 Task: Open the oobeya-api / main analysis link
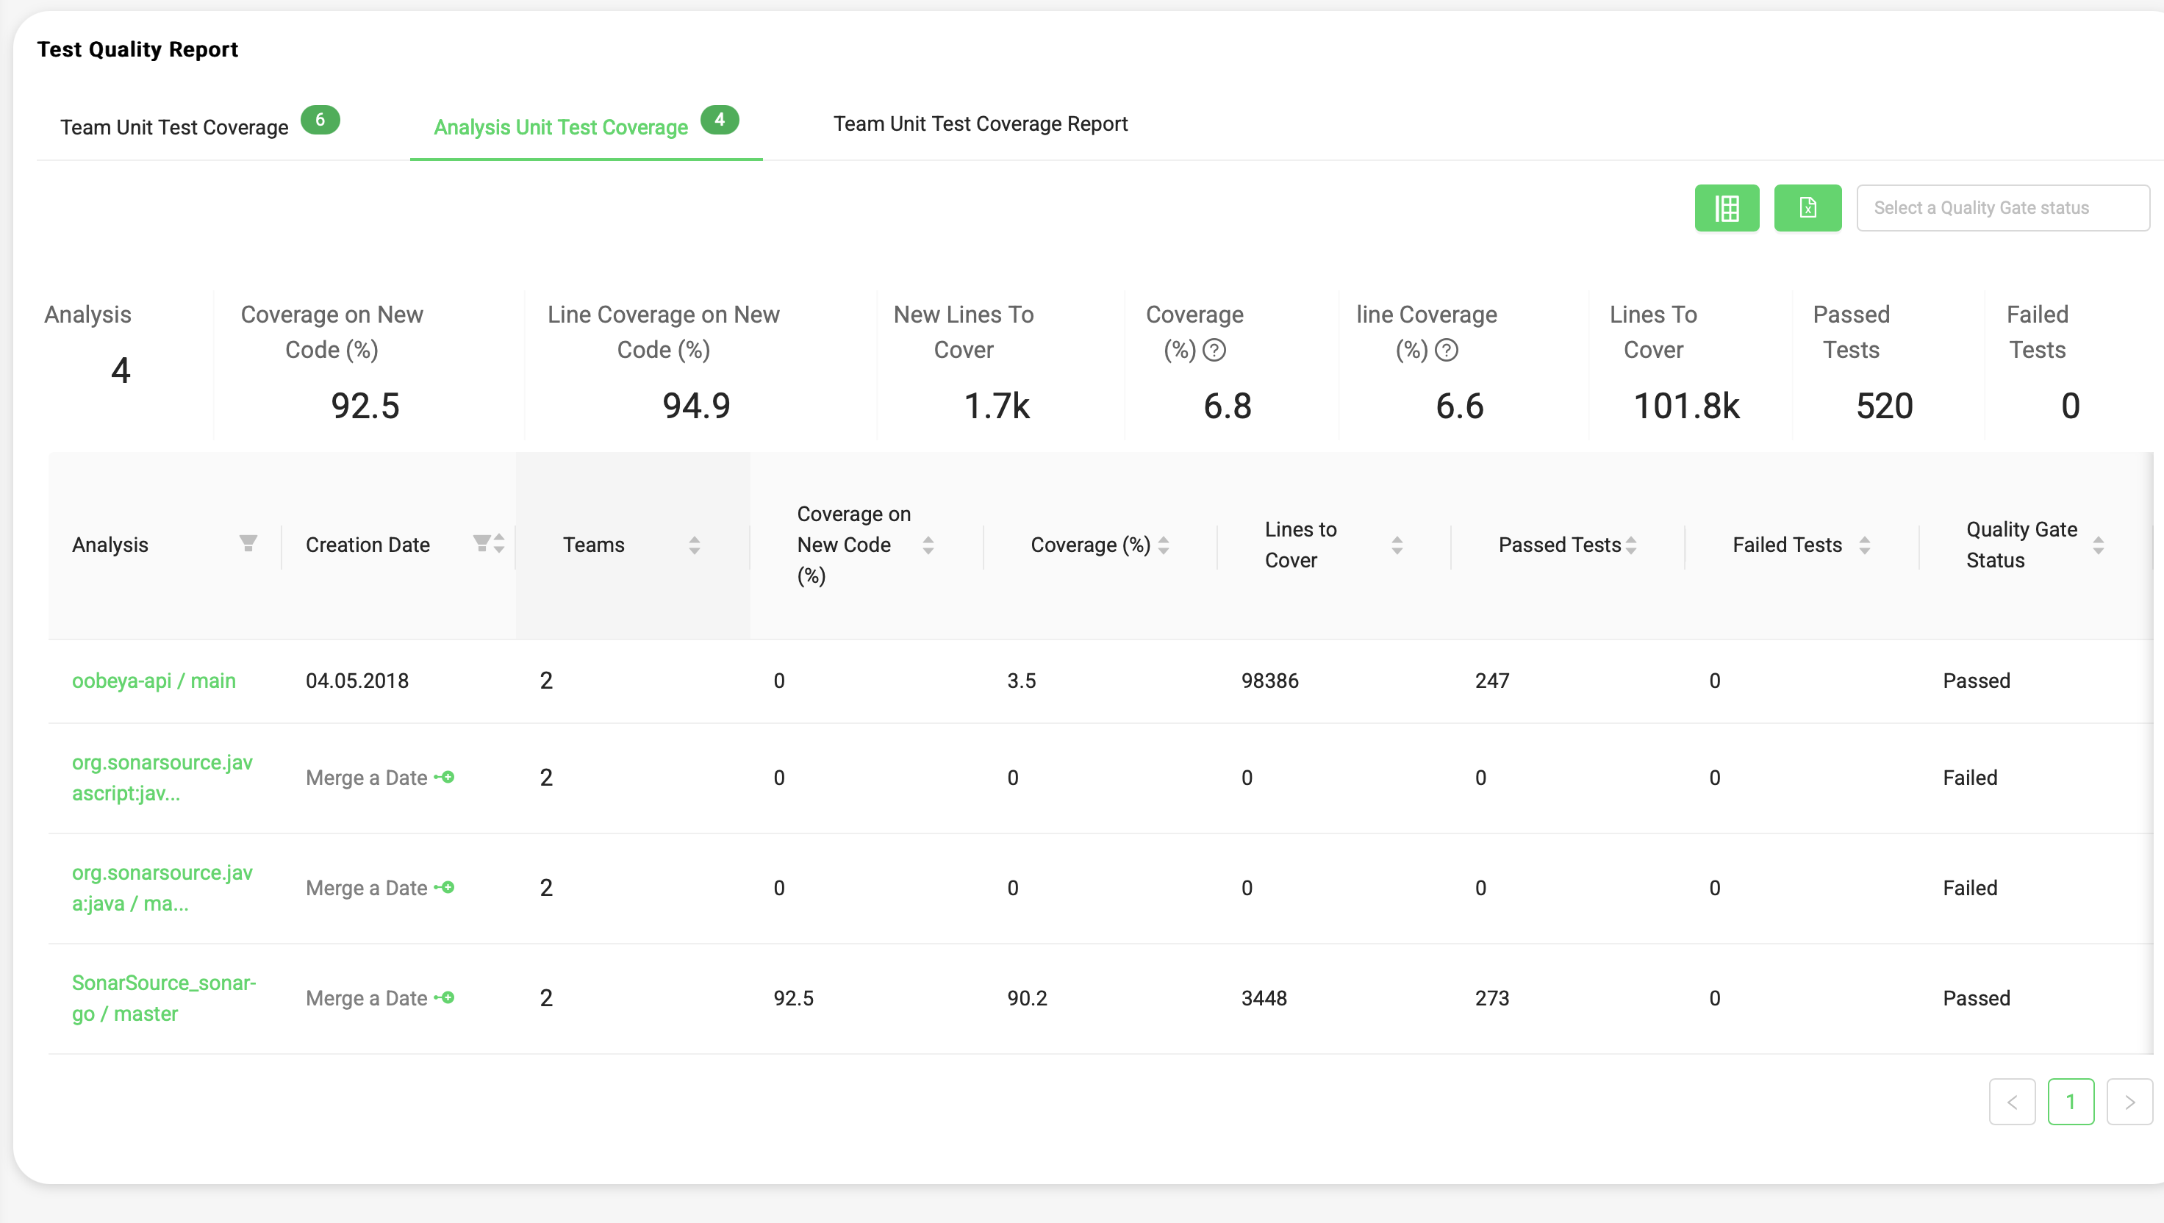pos(154,681)
